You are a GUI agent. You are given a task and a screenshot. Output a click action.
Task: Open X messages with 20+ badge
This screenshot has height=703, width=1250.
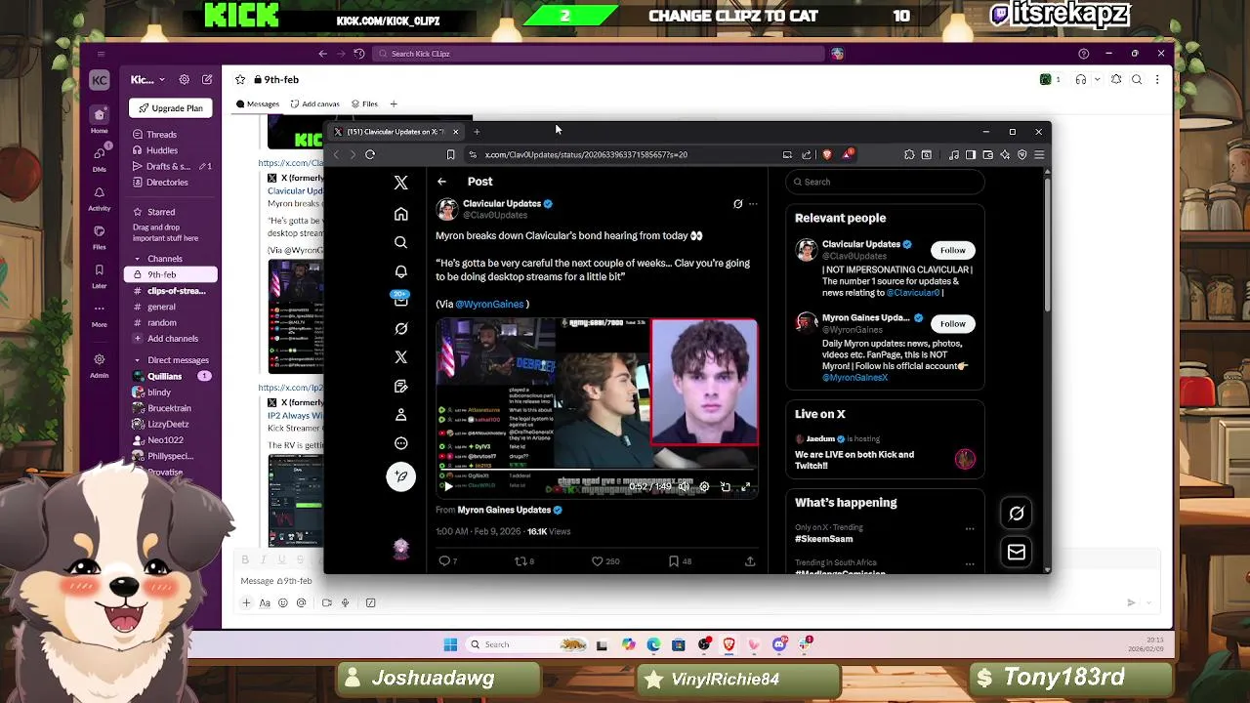point(400,300)
